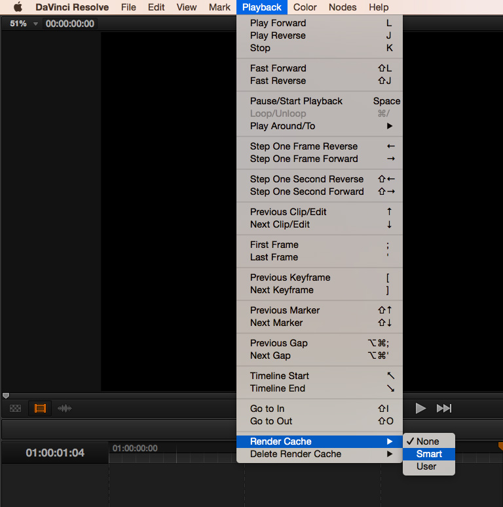
Task: Choose Step One Frame Forward
Action: click(x=320, y=159)
